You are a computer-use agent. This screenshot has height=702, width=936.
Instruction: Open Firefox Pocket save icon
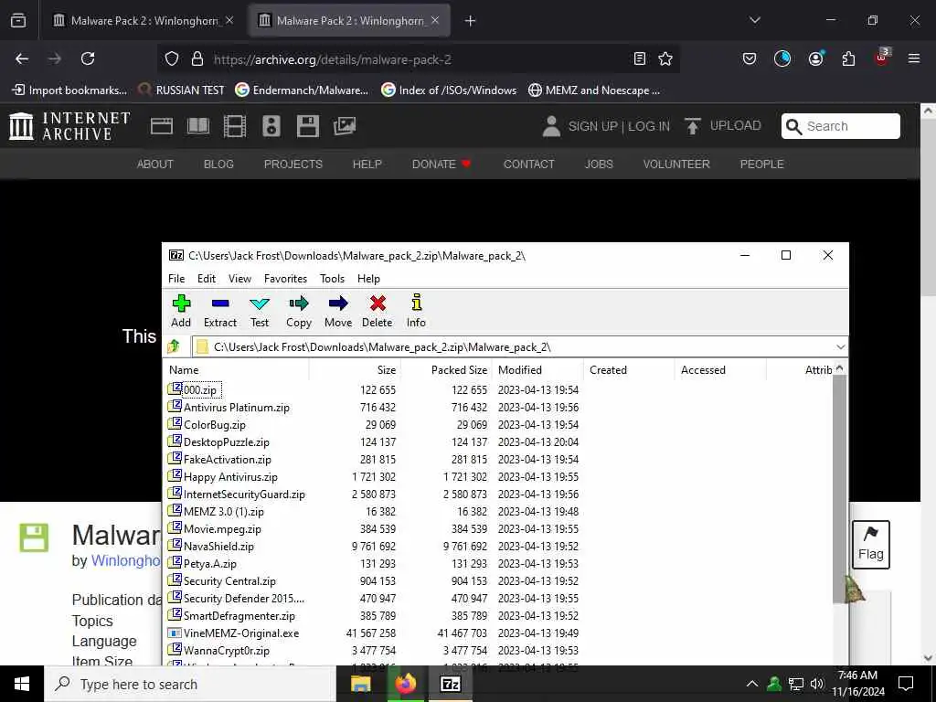[750, 58]
